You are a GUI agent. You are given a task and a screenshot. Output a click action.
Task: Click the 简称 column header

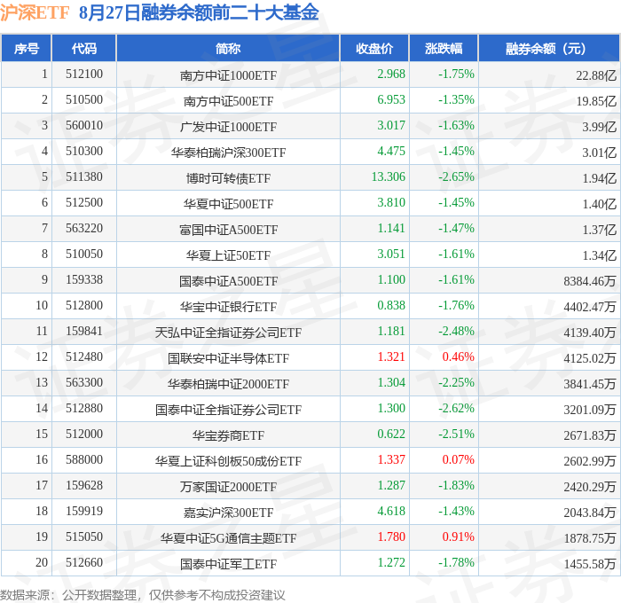tap(228, 49)
